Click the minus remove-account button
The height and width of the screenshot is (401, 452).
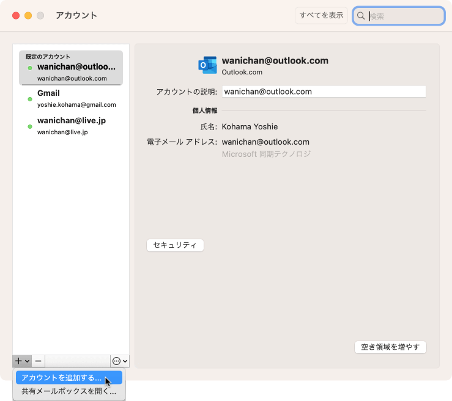click(38, 361)
